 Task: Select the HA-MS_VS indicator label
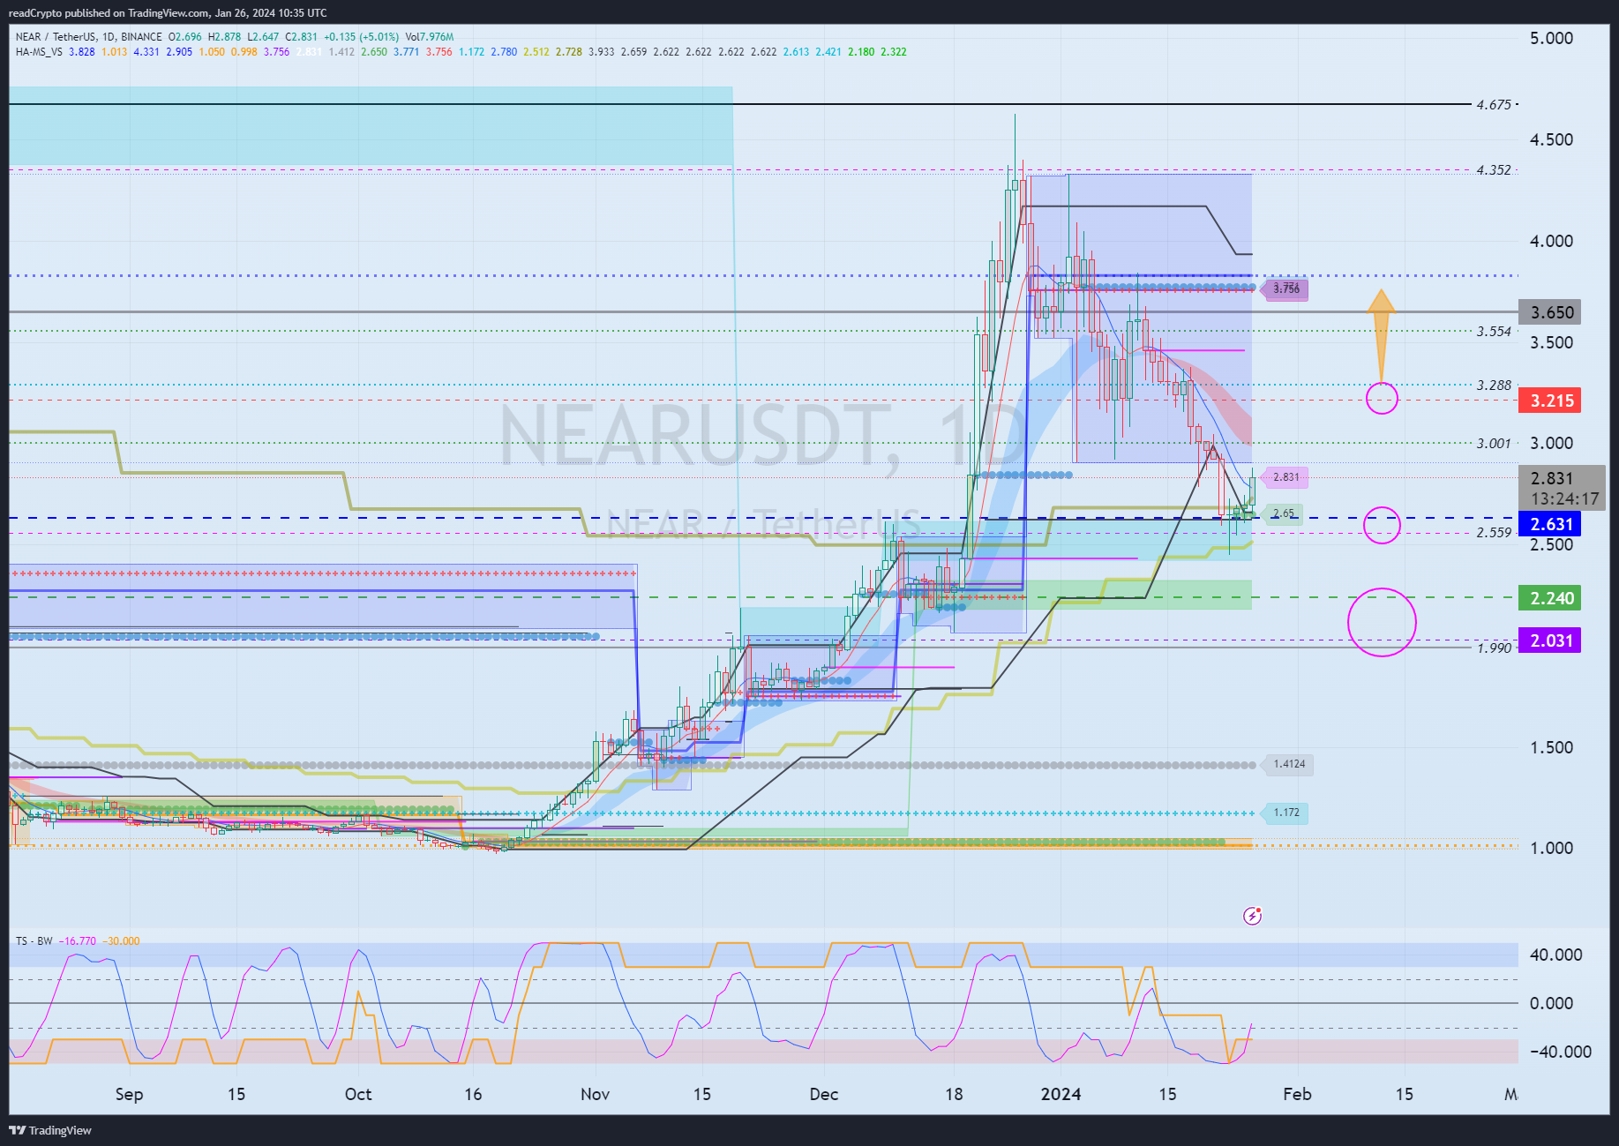(x=39, y=52)
